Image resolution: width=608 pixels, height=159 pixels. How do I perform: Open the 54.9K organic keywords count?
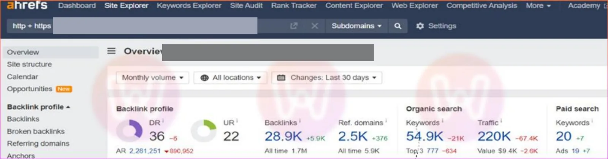click(x=424, y=136)
